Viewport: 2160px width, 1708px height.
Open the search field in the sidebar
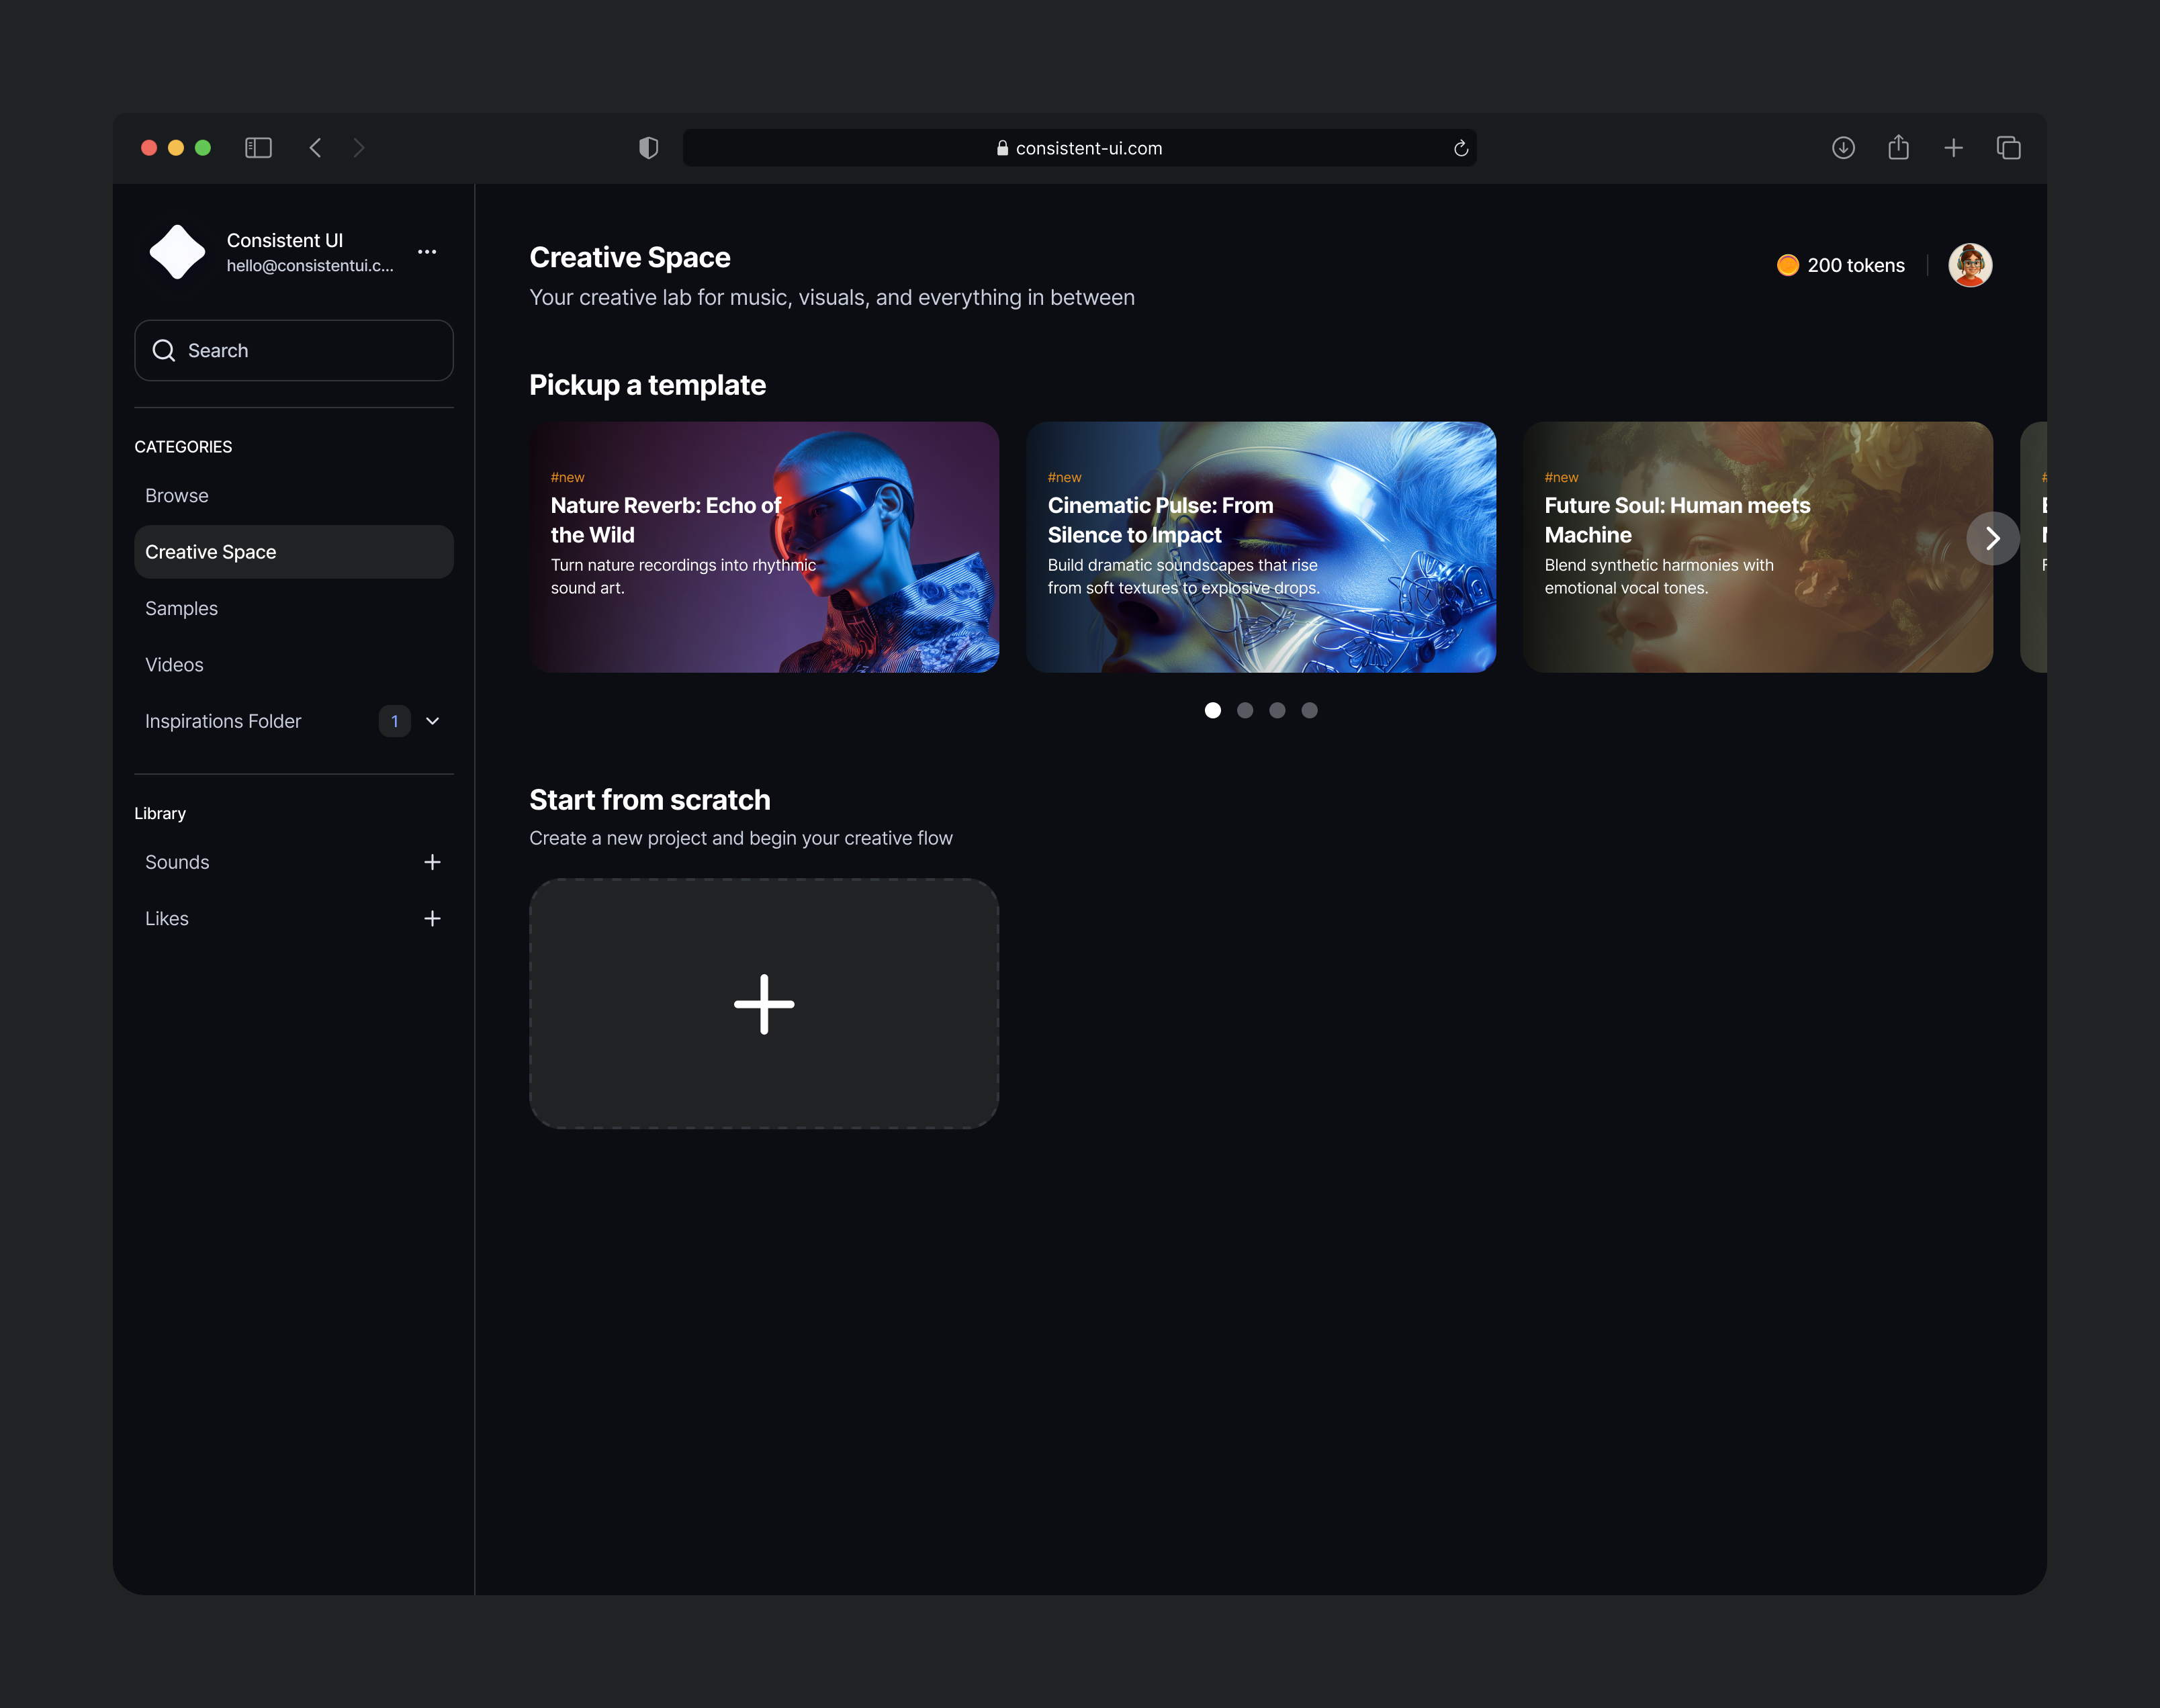pos(293,350)
